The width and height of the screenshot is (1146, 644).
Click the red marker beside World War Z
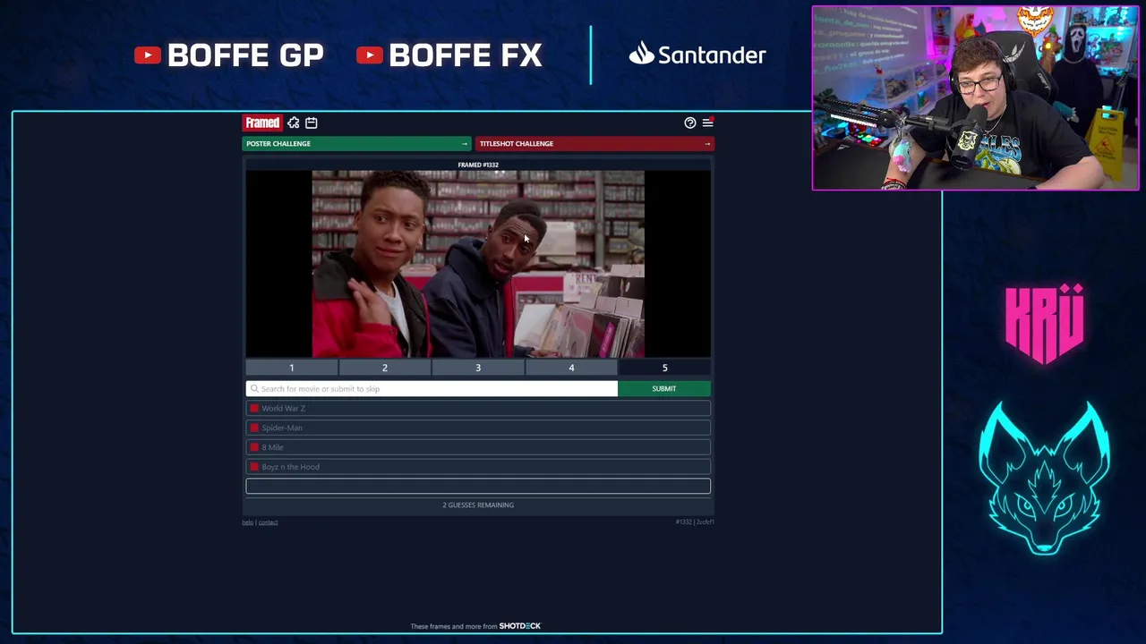pos(254,408)
